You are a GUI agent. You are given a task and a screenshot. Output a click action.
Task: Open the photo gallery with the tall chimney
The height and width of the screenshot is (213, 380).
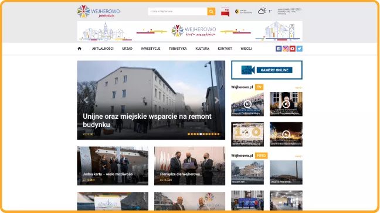tap(286, 173)
